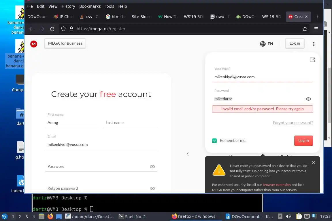Image resolution: width=332 pixels, height=221 pixels.
Task: Switch to the uwu tab
Action: click(220, 17)
